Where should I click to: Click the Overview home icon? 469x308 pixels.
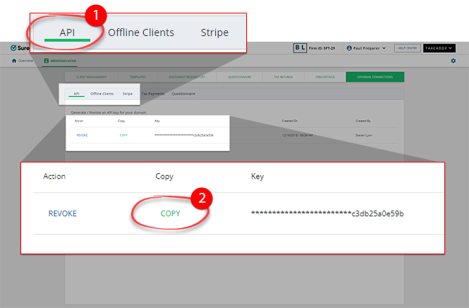click(14, 61)
